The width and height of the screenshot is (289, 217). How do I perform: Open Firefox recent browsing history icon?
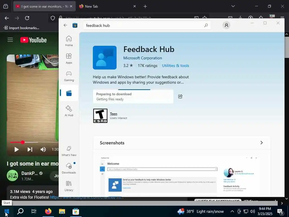click(6, 6)
